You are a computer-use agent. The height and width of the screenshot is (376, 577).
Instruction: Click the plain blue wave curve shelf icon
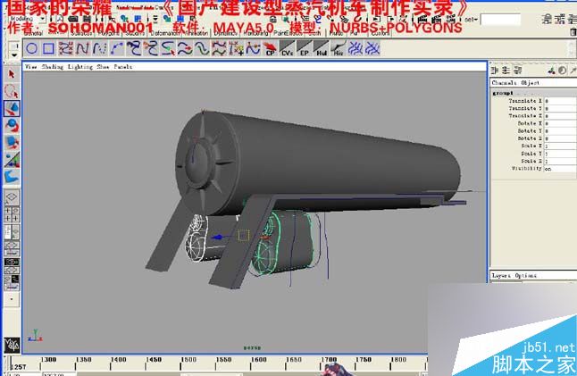pos(202,48)
